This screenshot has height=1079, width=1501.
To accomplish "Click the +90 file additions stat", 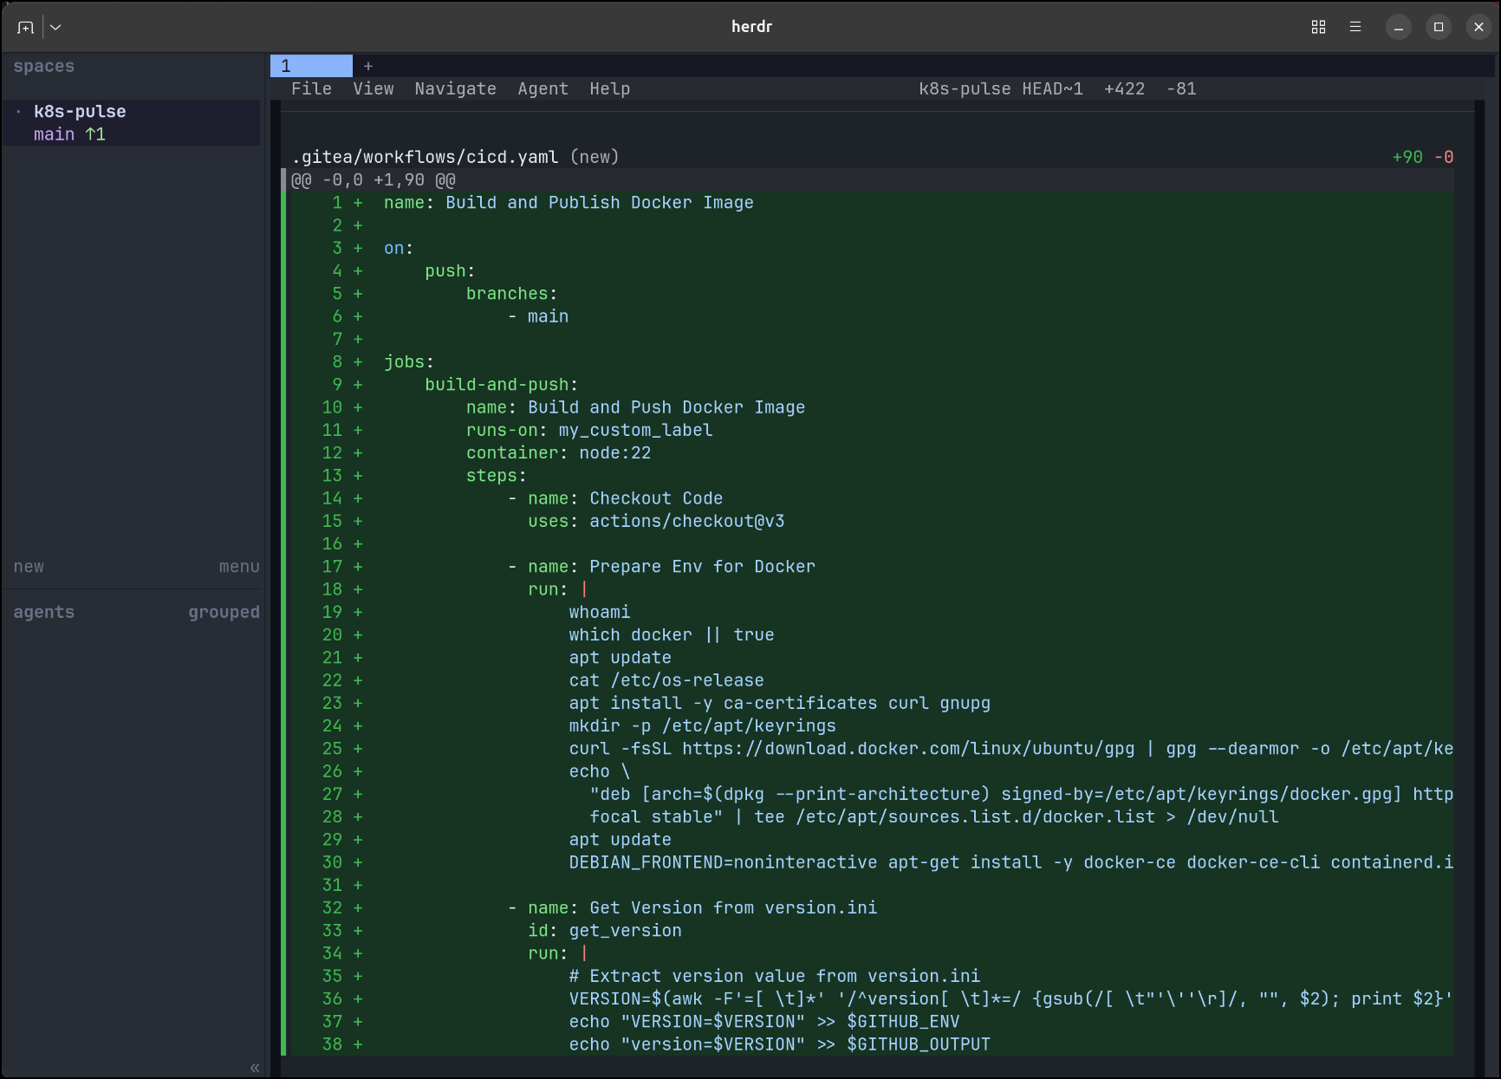I will tap(1407, 157).
